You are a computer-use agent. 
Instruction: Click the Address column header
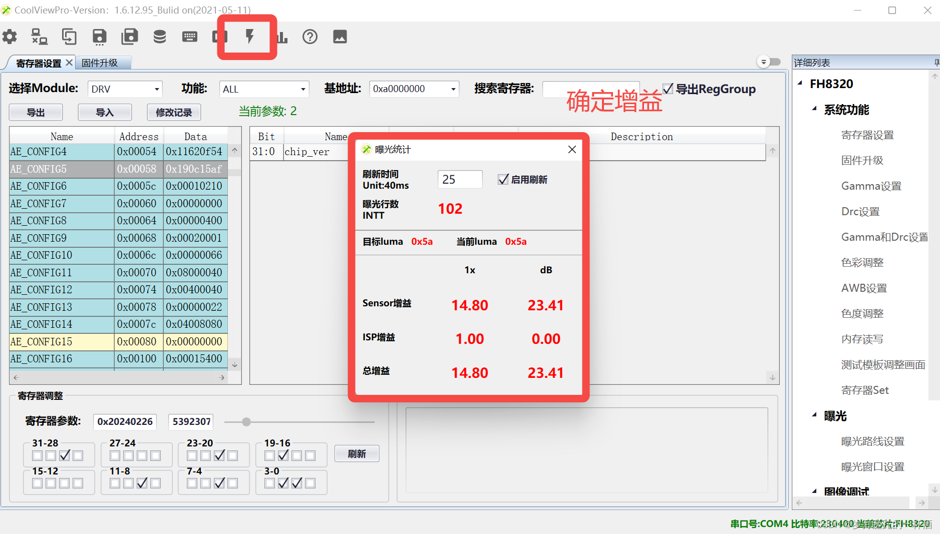pos(139,137)
